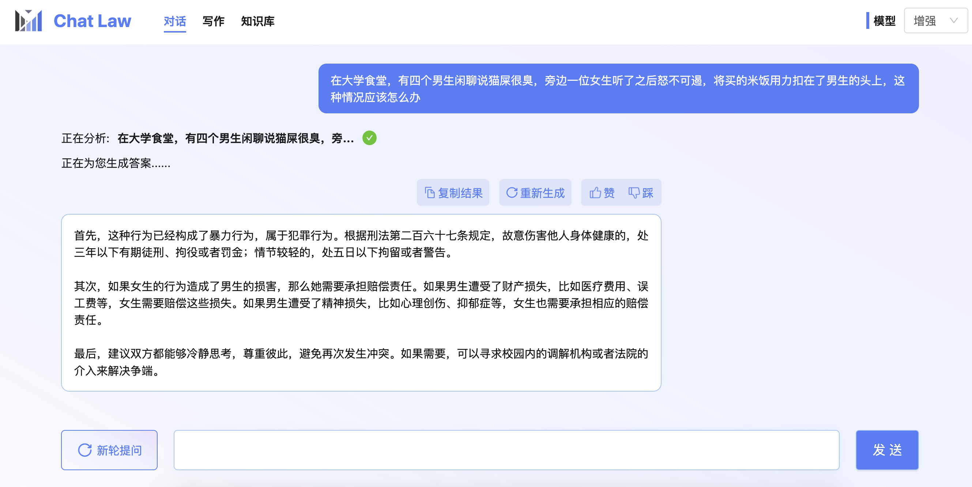Click the generated answer text box
Screen dimensions: 972x487
coord(361,302)
